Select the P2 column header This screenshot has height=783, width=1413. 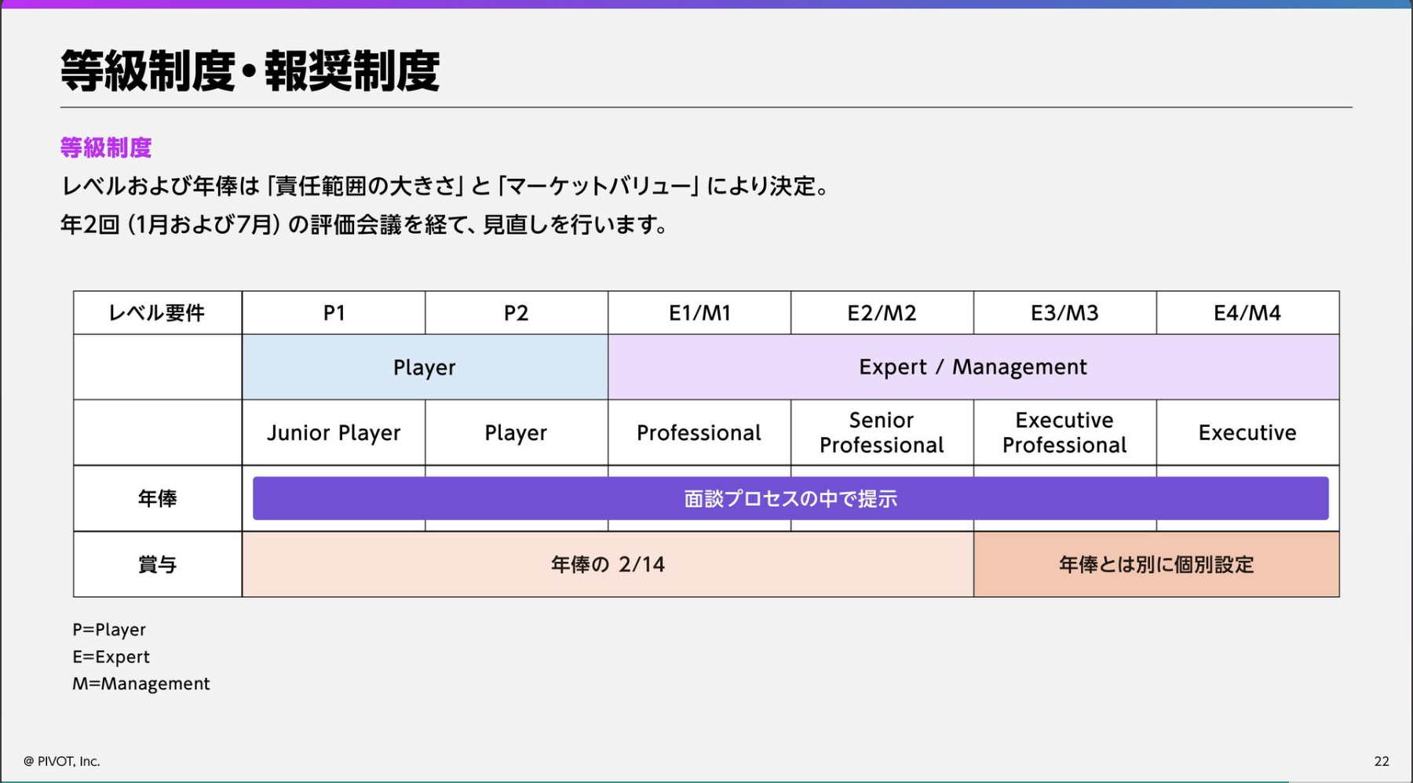click(516, 313)
